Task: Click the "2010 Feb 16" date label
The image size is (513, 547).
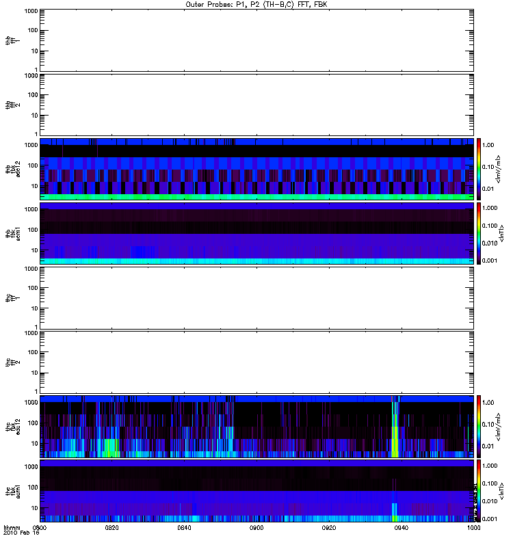Action: point(21,533)
